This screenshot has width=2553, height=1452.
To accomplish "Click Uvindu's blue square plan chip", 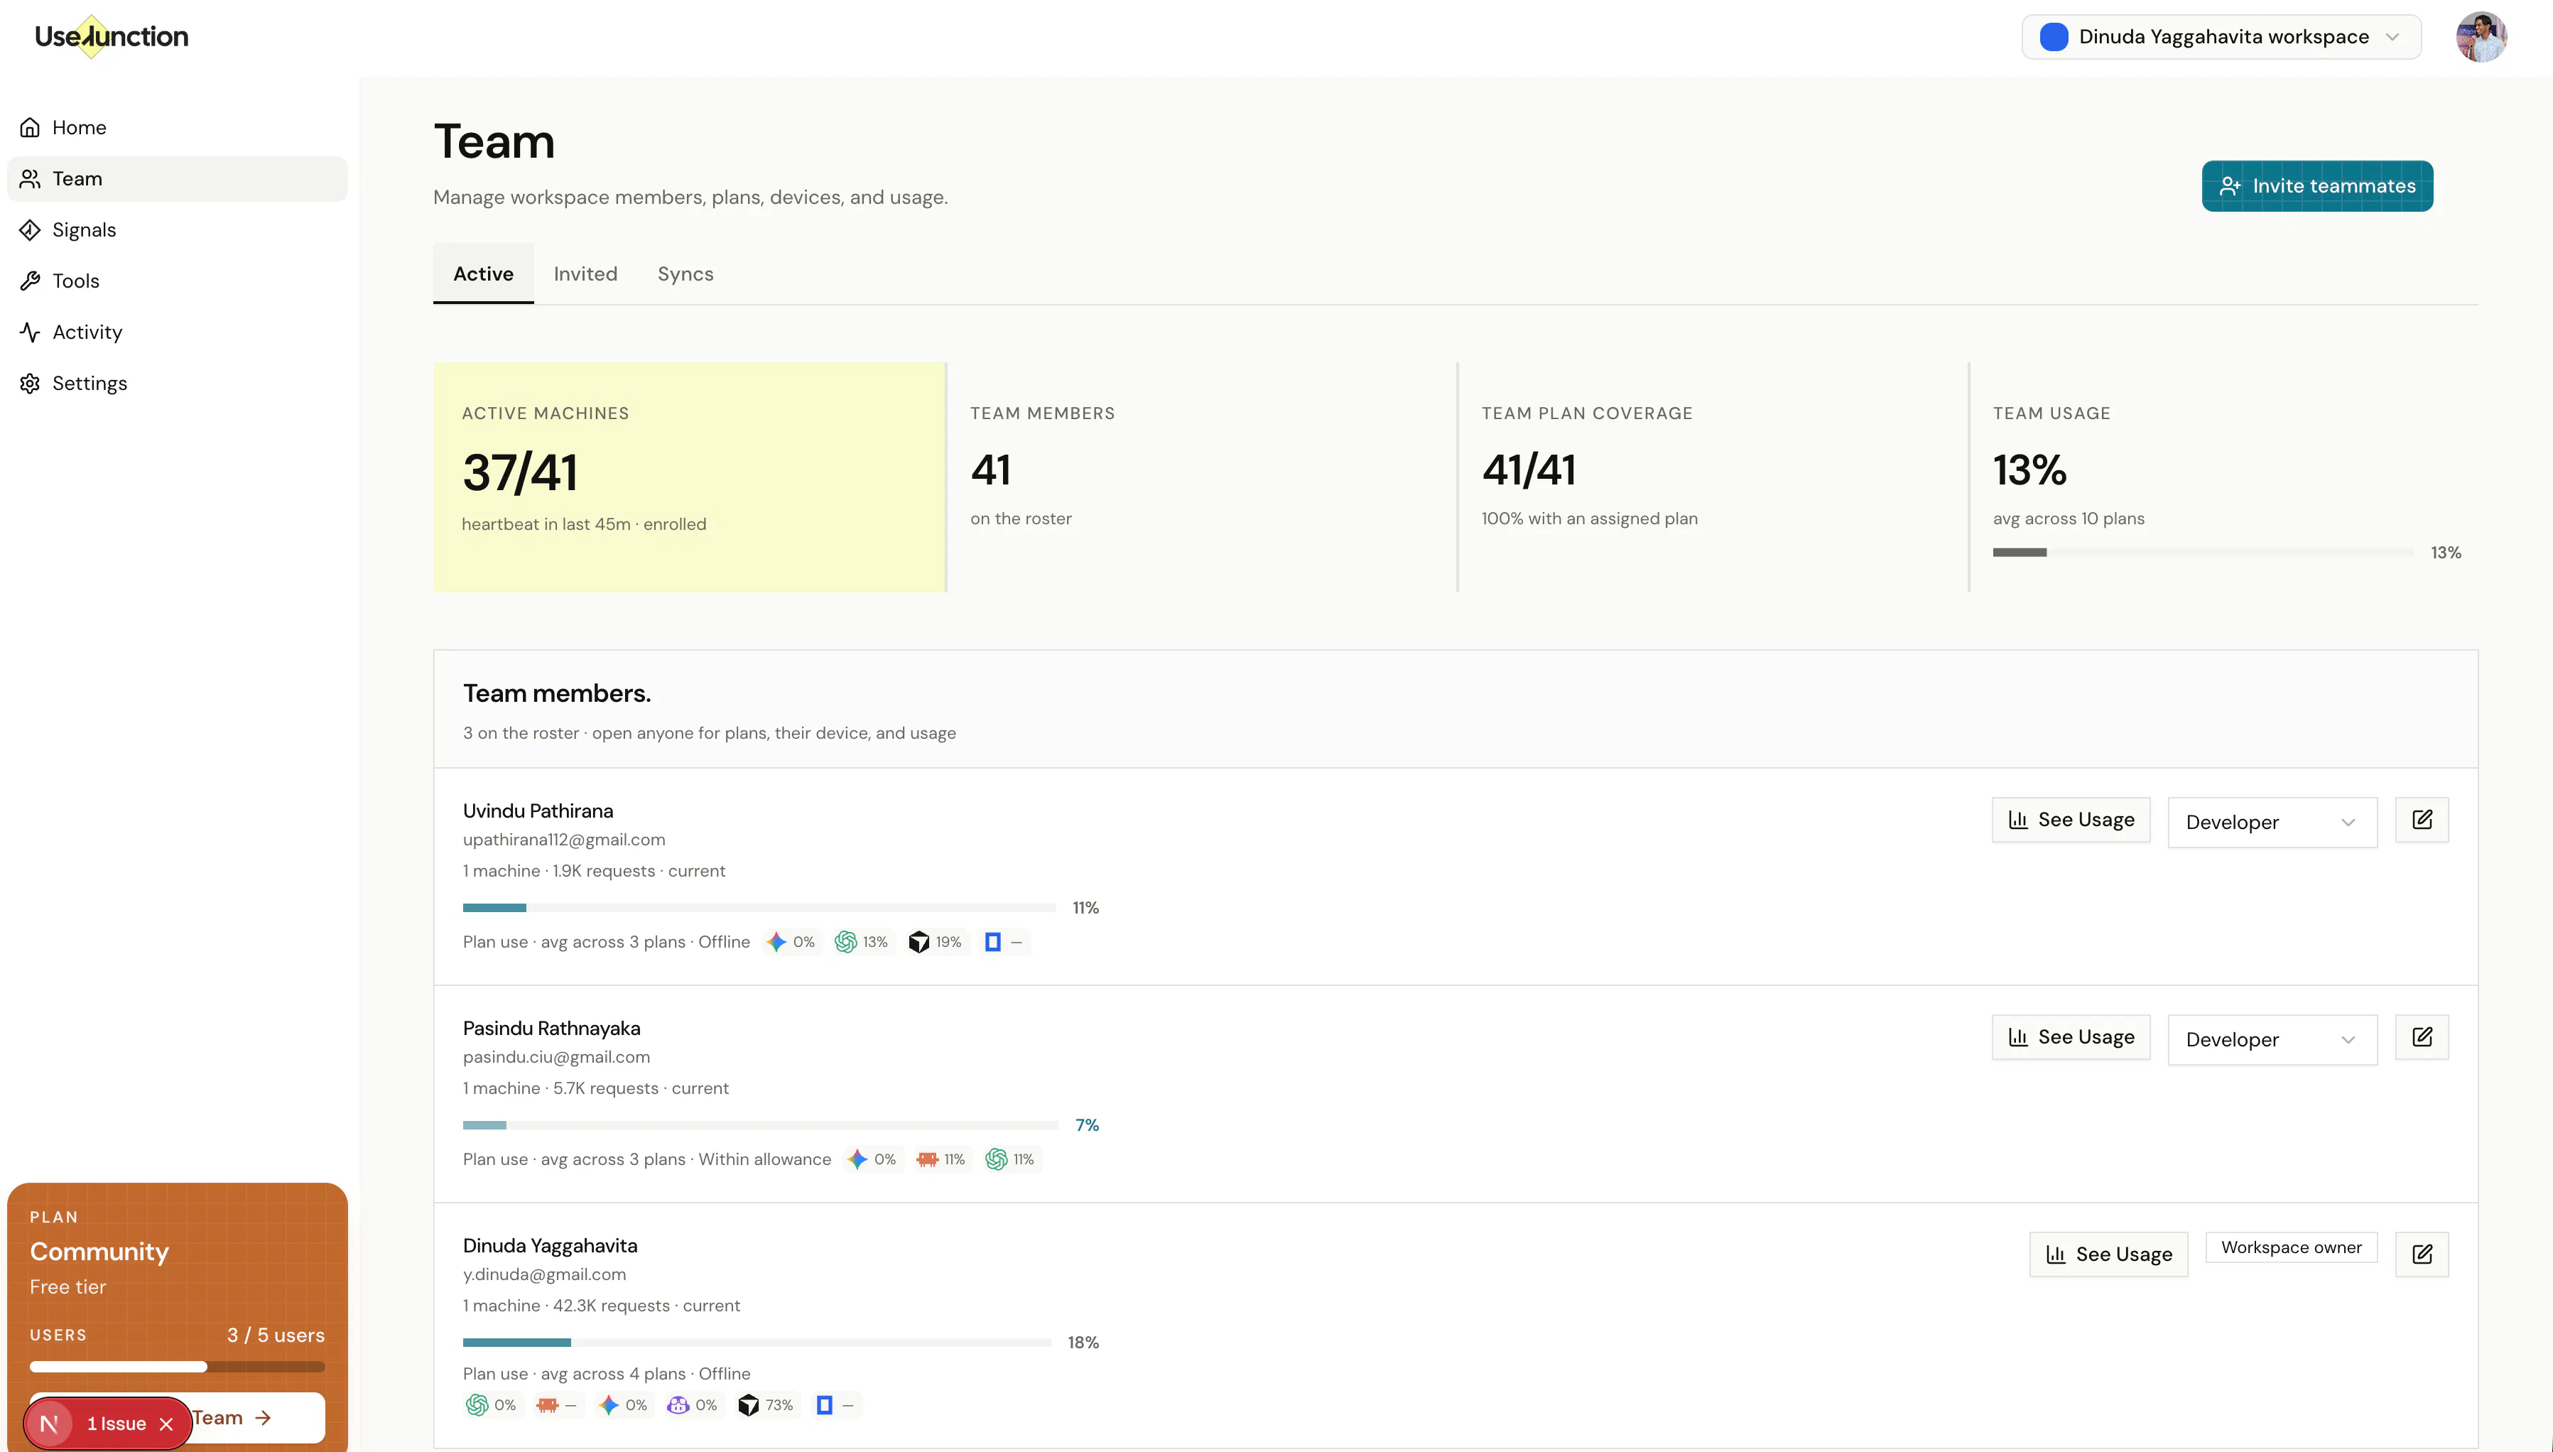I will click(x=1003, y=941).
